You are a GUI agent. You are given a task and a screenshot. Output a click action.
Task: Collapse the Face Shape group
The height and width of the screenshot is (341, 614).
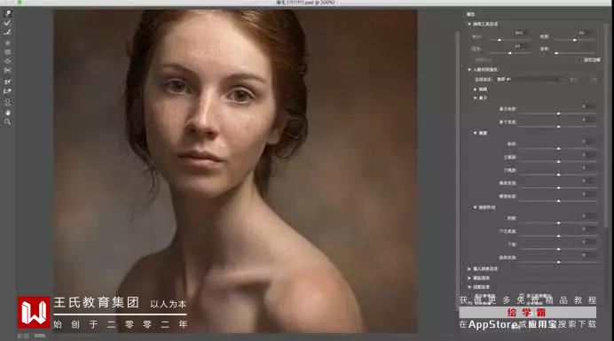[476, 207]
